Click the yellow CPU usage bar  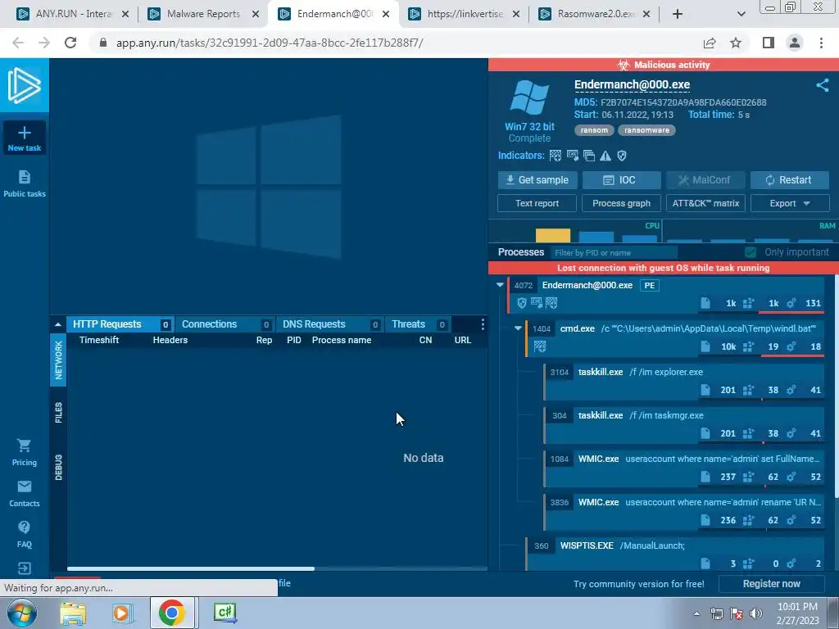(x=553, y=235)
